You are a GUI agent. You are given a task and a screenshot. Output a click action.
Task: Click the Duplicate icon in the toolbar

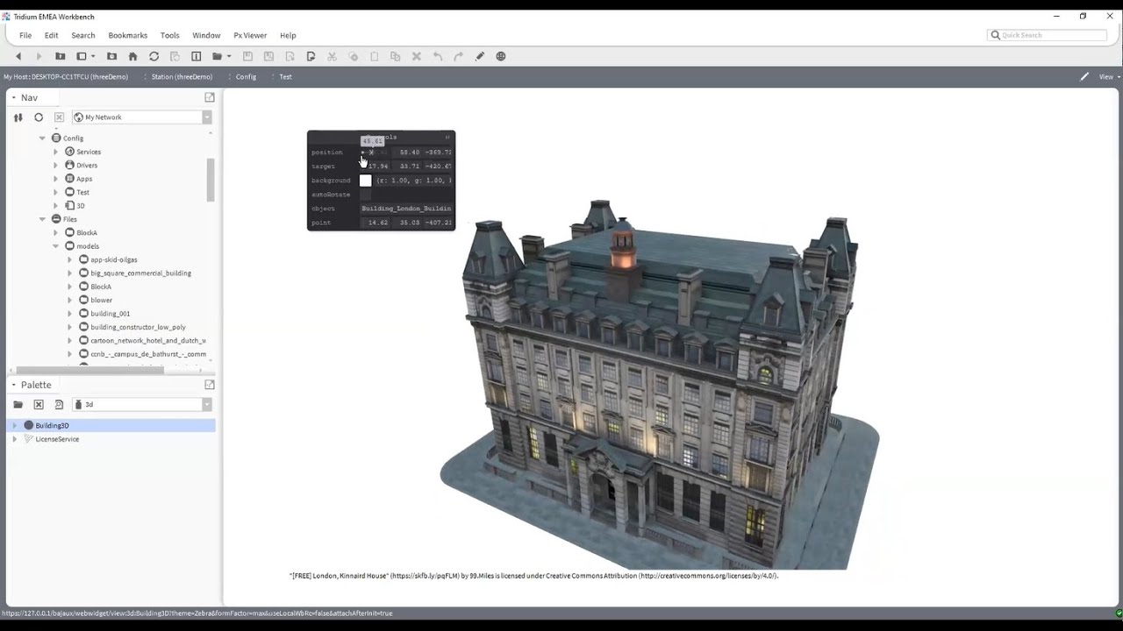click(x=395, y=56)
